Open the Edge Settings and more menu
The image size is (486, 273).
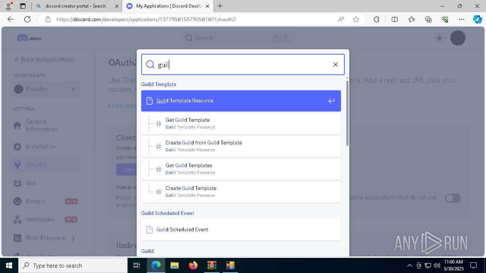click(462, 19)
